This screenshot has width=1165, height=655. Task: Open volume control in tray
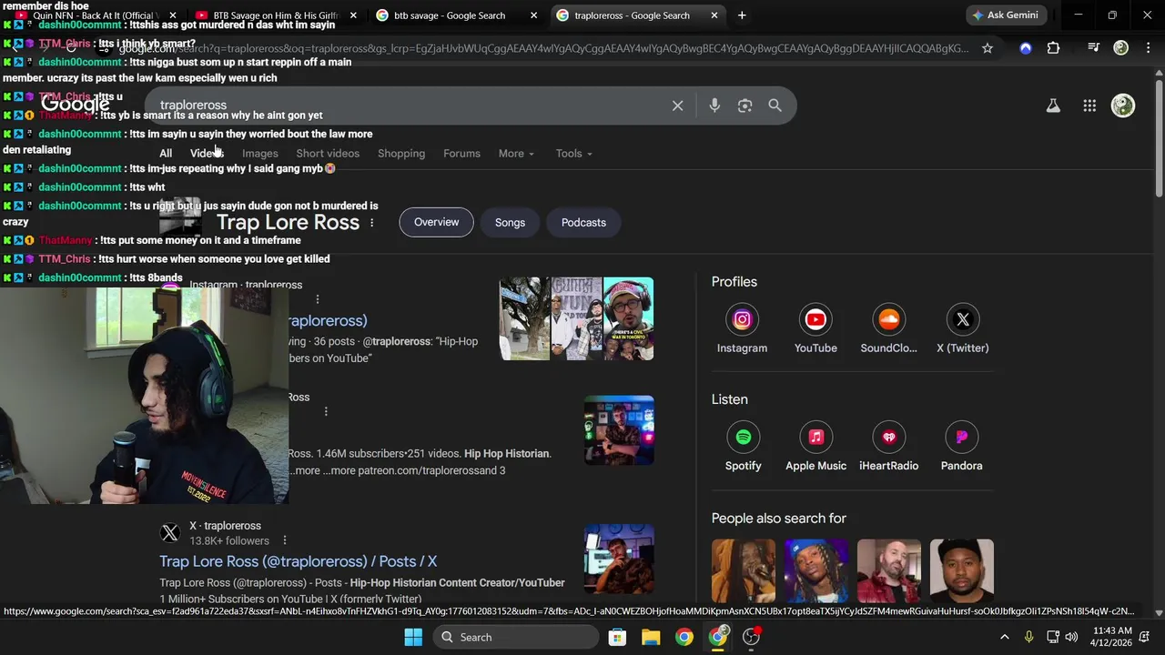pos(1071,637)
